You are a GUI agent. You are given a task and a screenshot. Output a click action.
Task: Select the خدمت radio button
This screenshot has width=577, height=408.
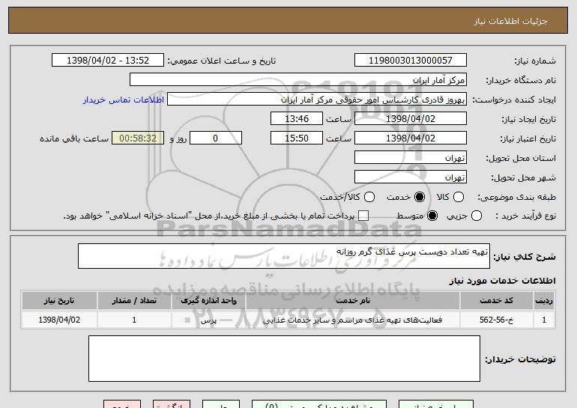[x=419, y=198]
